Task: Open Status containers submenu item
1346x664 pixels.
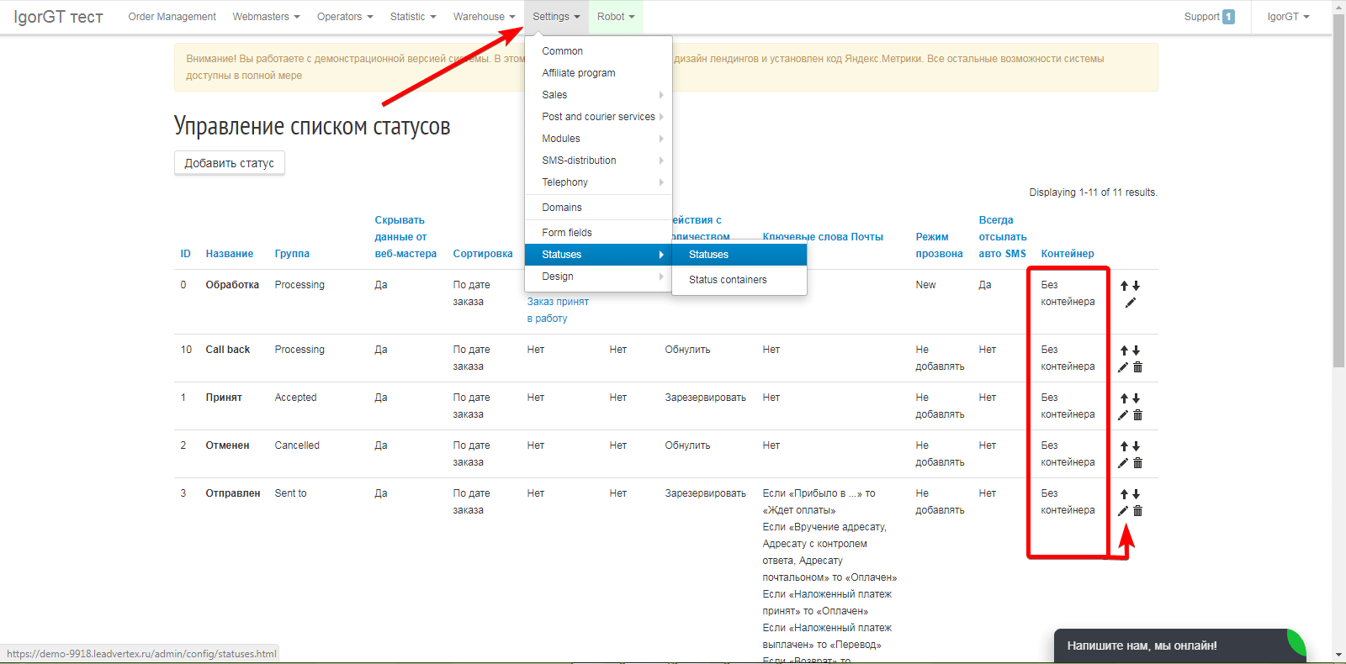Action: (x=739, y=280)
